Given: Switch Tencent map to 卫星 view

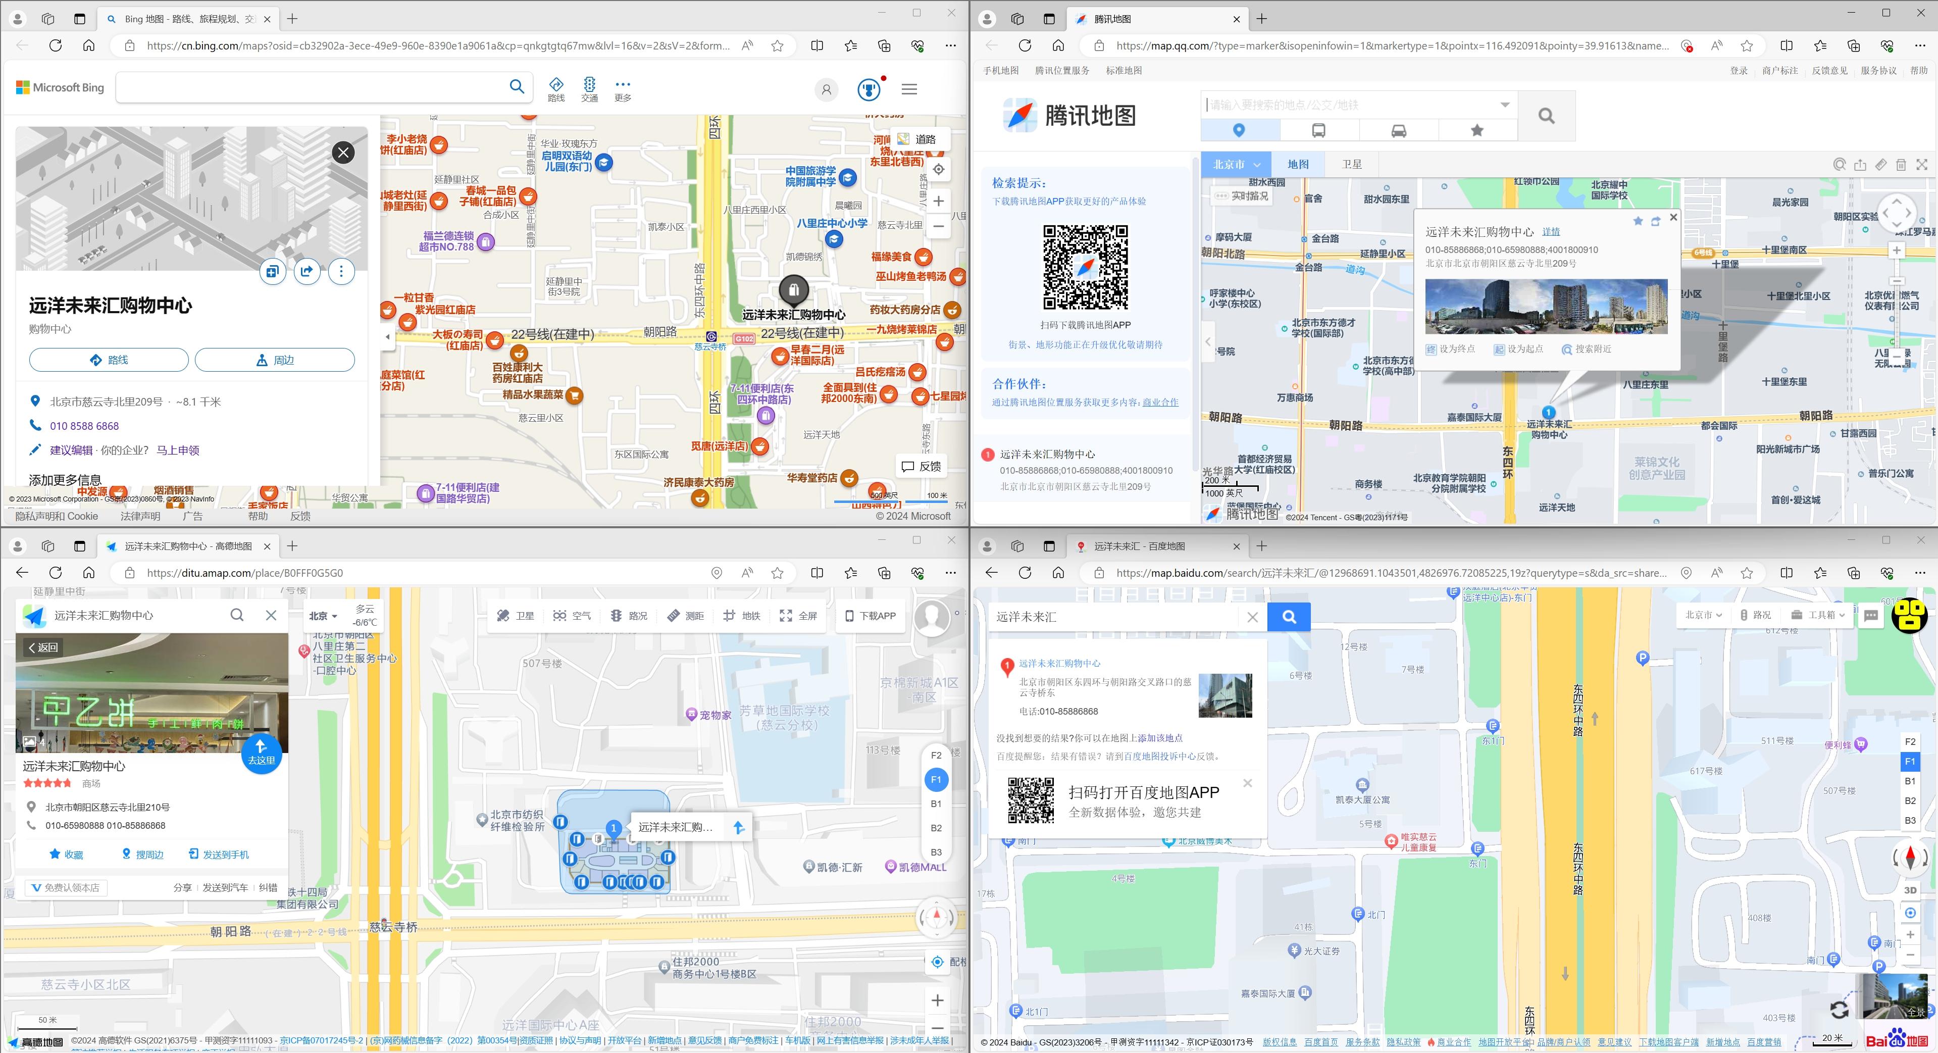Looking at the screenshot, I should (1351, 164).
